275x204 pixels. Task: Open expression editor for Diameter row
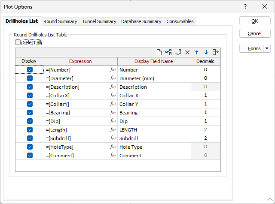point(113,78)
